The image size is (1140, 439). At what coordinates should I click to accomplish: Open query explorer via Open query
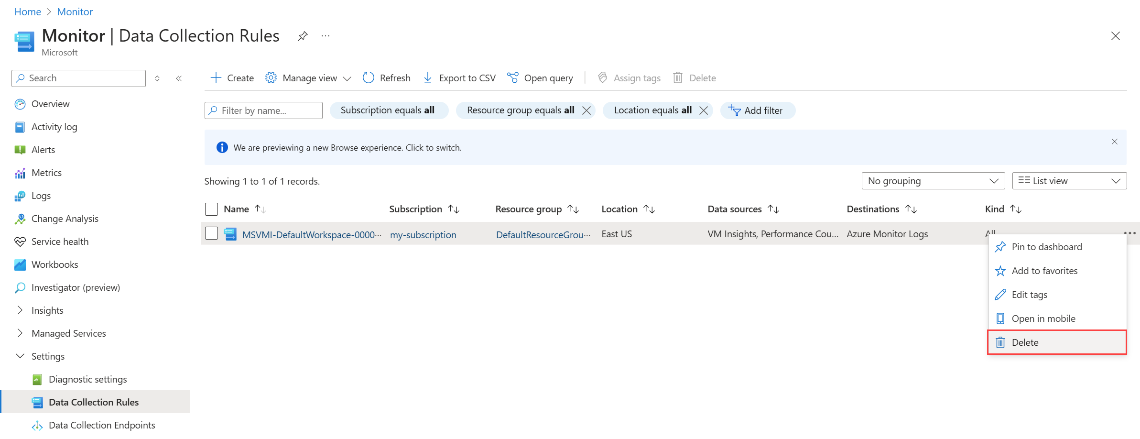tap(540, 78)
